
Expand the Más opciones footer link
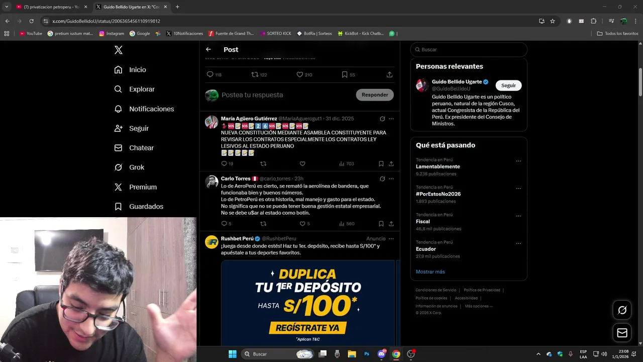[x=479, y=306]
